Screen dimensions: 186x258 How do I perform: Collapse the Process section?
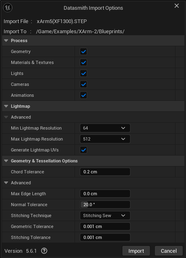pyautogui.click(x=6, y=41)
